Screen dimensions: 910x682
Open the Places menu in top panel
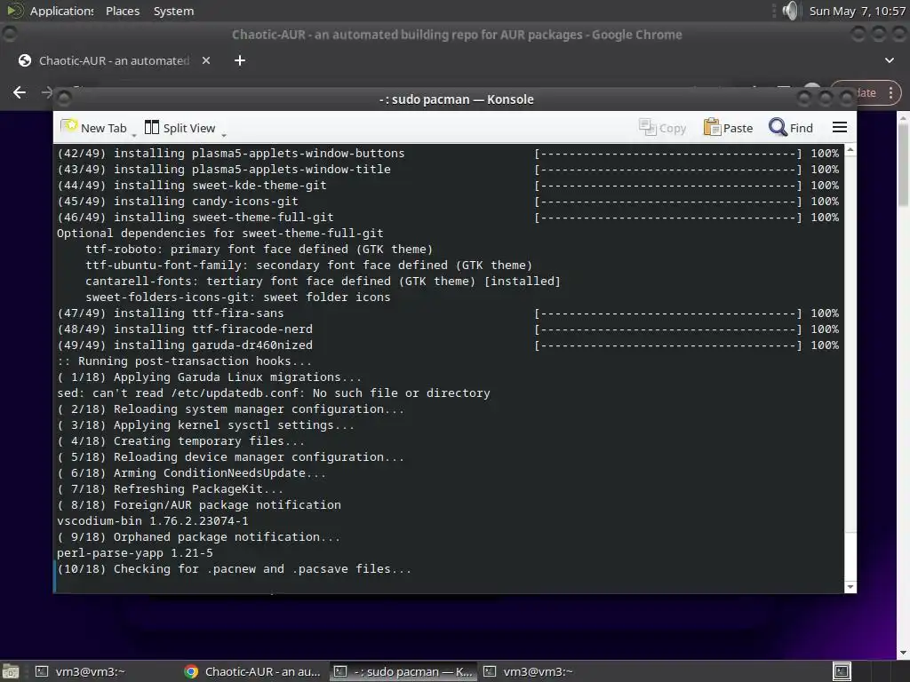(x=123, y=11)
